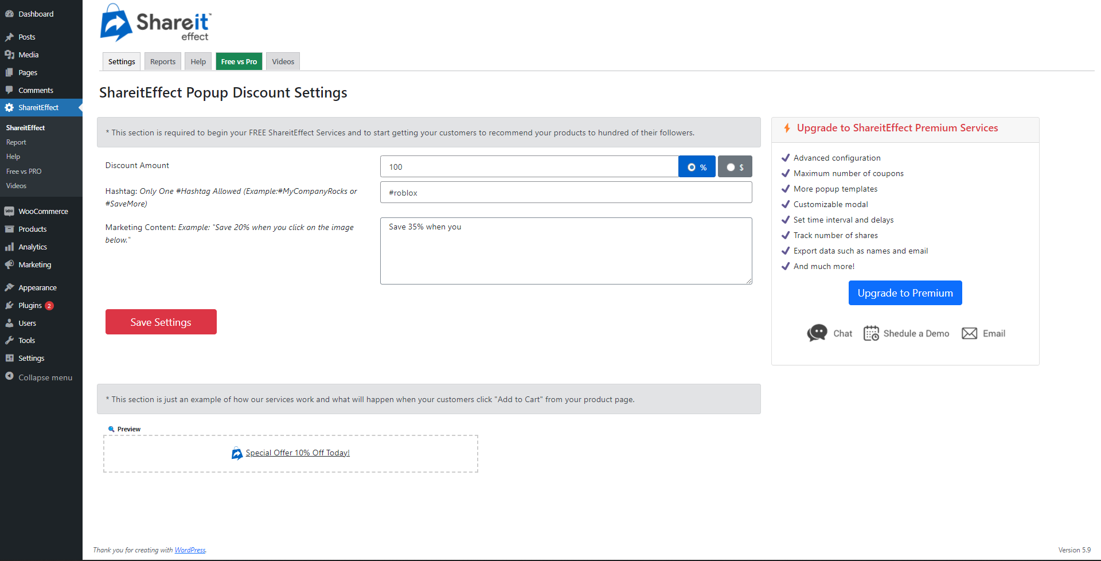Viewport: 1101px width, 561px height.
Task: Select the dollar discount radio option
Action: coord(731,167)
